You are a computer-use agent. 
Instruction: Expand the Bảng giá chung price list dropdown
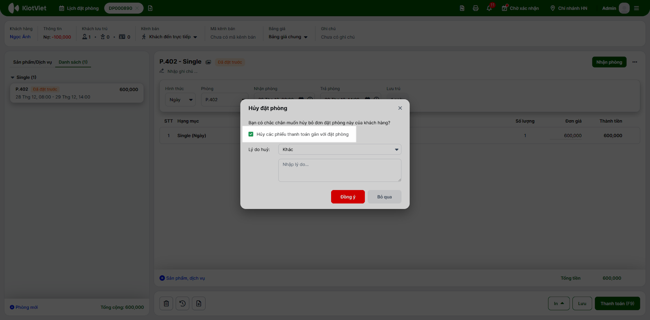[288, 37]
